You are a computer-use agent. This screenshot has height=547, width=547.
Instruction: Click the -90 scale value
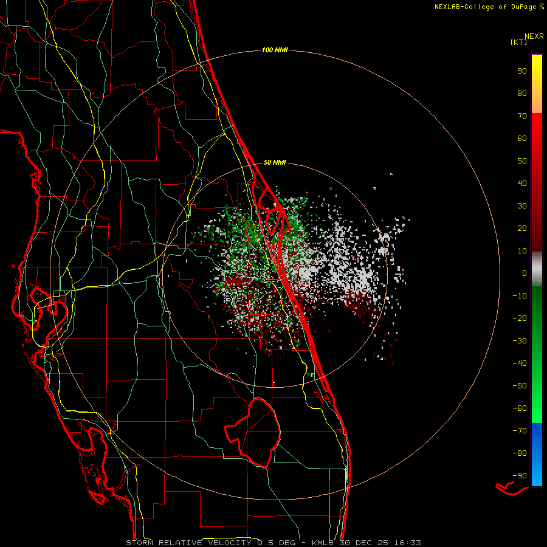point(520,476)
